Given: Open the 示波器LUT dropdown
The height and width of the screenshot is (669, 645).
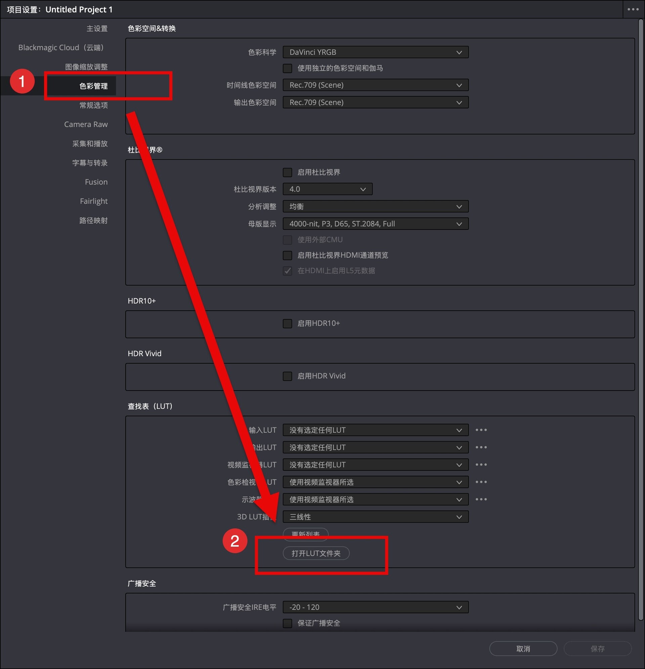Looking at the screenshot, I should coord(376,500).
